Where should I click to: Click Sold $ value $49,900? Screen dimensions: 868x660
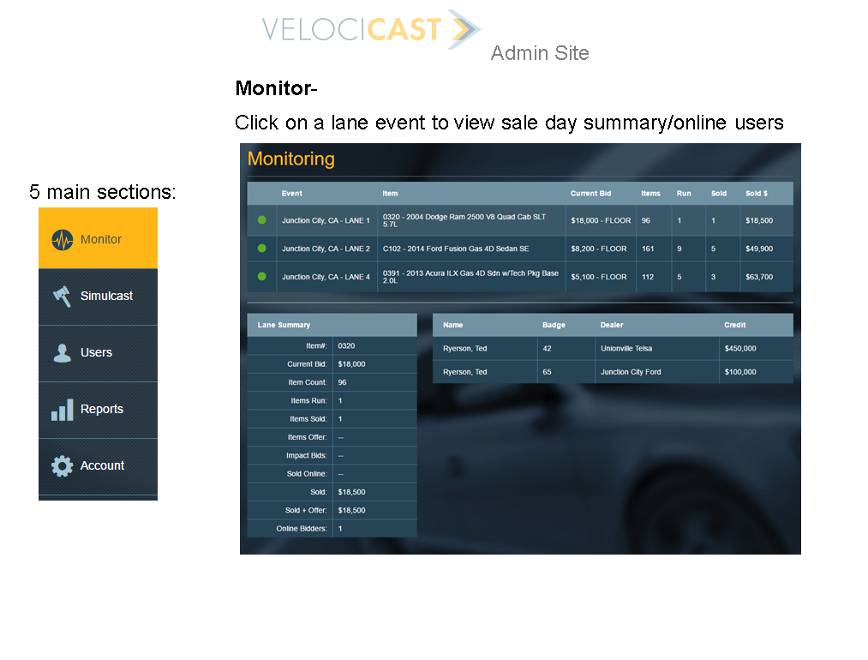[759, 249]
